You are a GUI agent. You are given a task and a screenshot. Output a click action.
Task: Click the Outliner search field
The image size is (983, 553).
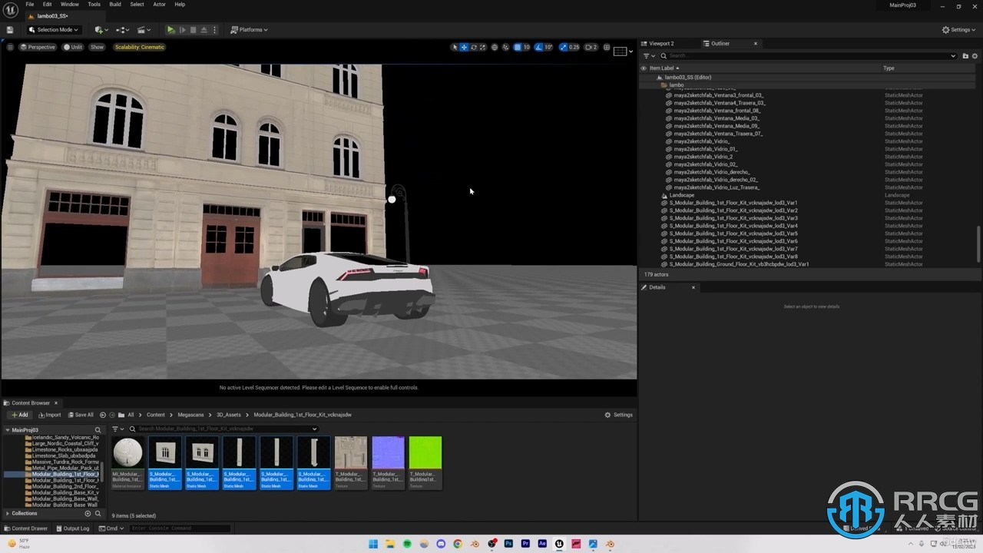tap(809, 55)
